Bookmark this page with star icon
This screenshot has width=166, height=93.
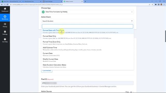coord(152,5)
